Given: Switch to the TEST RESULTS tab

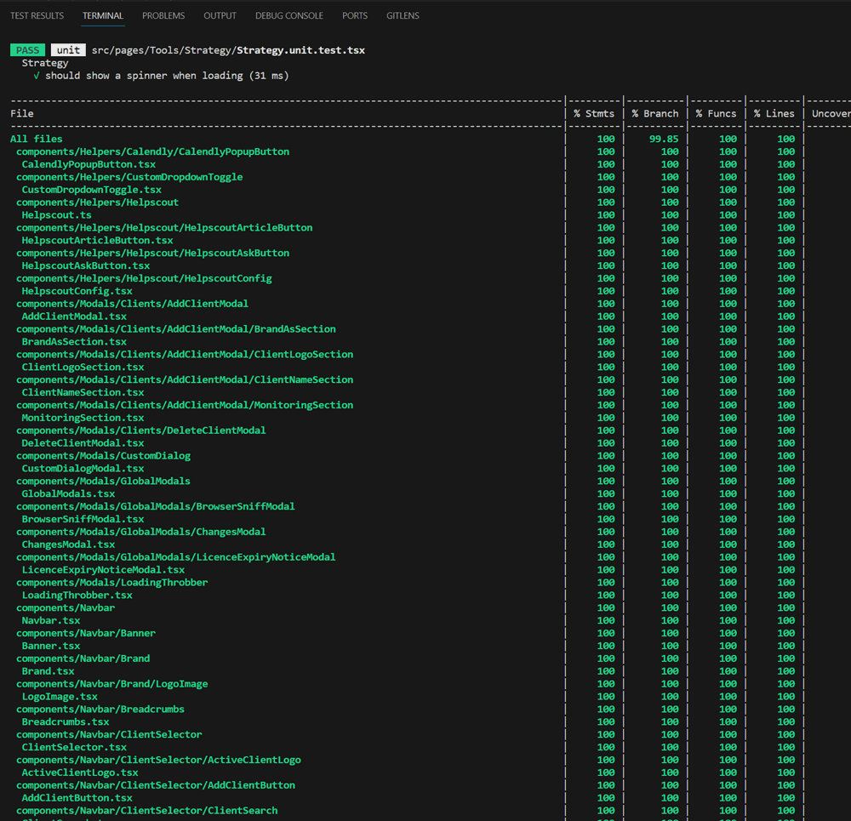Looking at the screenshot, I should 37,15.
